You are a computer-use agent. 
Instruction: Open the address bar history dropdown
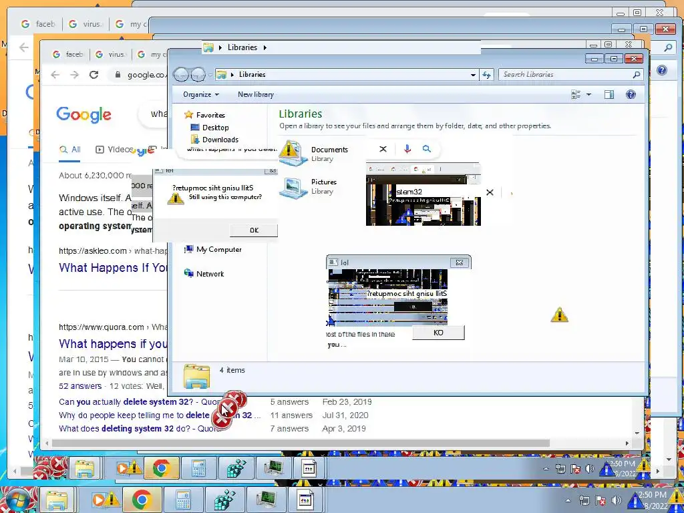click(473, 75)
